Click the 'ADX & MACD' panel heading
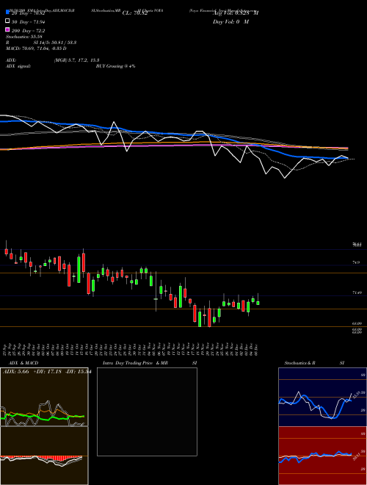Screen dimensions: 367x485 tap(23, 363)
